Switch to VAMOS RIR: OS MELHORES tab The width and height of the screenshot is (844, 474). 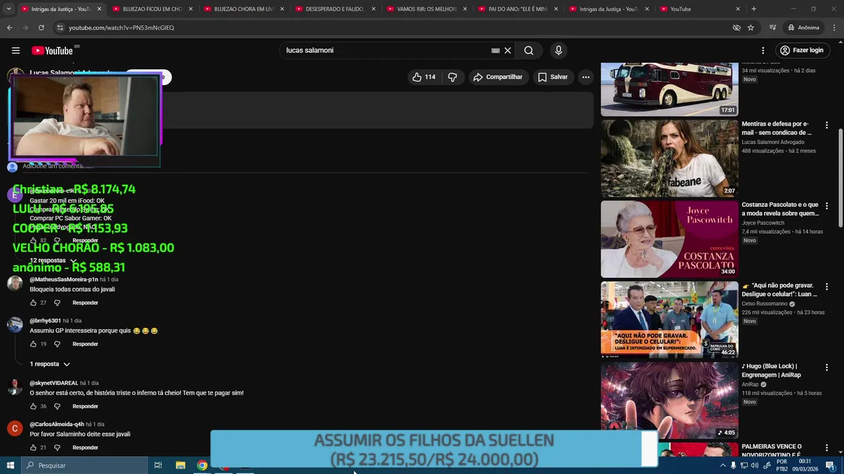coord(427,9)
